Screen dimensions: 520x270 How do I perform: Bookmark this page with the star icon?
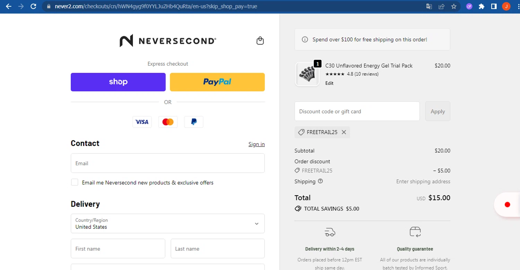[454, 6]
